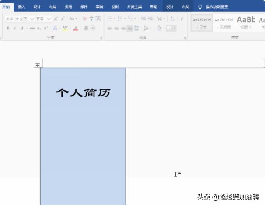Open the font size dropdown
Viewport: 265px width, 206px height.
(x=49, y=19)
